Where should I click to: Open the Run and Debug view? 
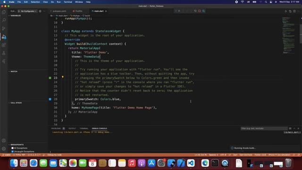tap(4, 37)
